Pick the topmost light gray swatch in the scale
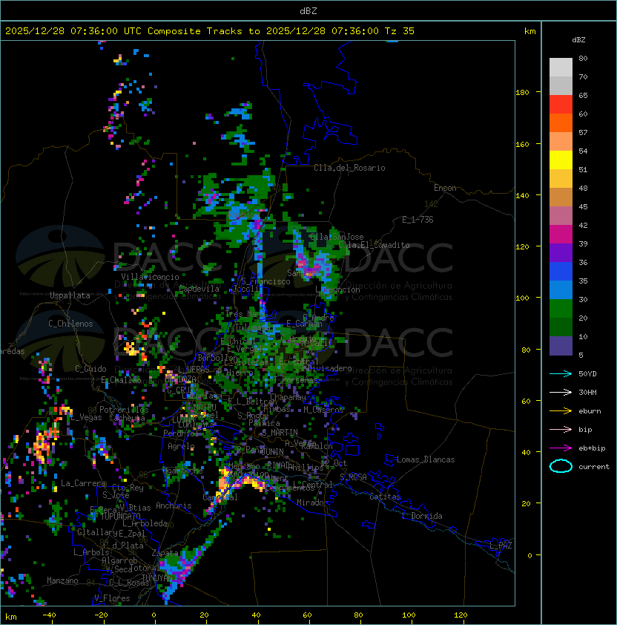The height and width of the screenshot is (625, 617). (561, 68)
